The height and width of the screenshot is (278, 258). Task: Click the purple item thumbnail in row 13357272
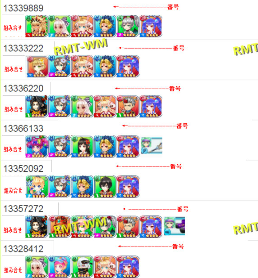[174, 226]
